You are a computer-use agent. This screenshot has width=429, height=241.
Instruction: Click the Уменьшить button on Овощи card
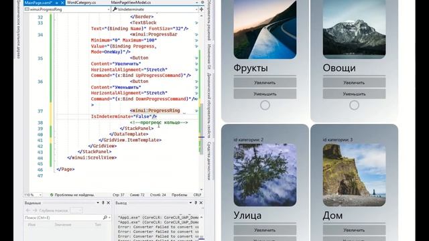354,94
